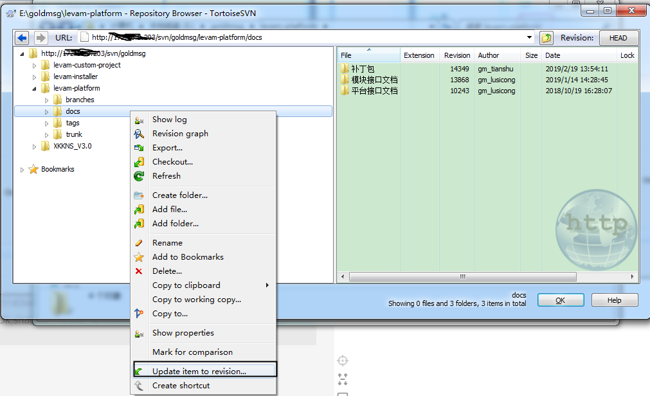The height and width of the screenshot is (396, 650).
Task: Click the Add to Bookmarks star icon
Action: [139, 257]
